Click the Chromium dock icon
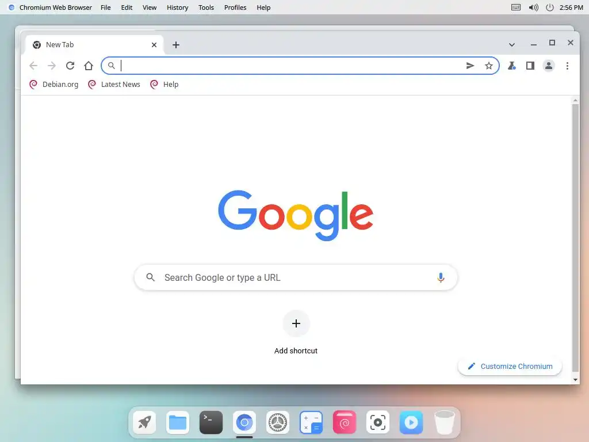This screenshot has width=589, height=442. 244,422
